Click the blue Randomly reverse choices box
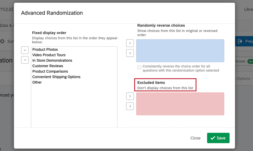Viewport: 253px width, 151px height. 180,51
